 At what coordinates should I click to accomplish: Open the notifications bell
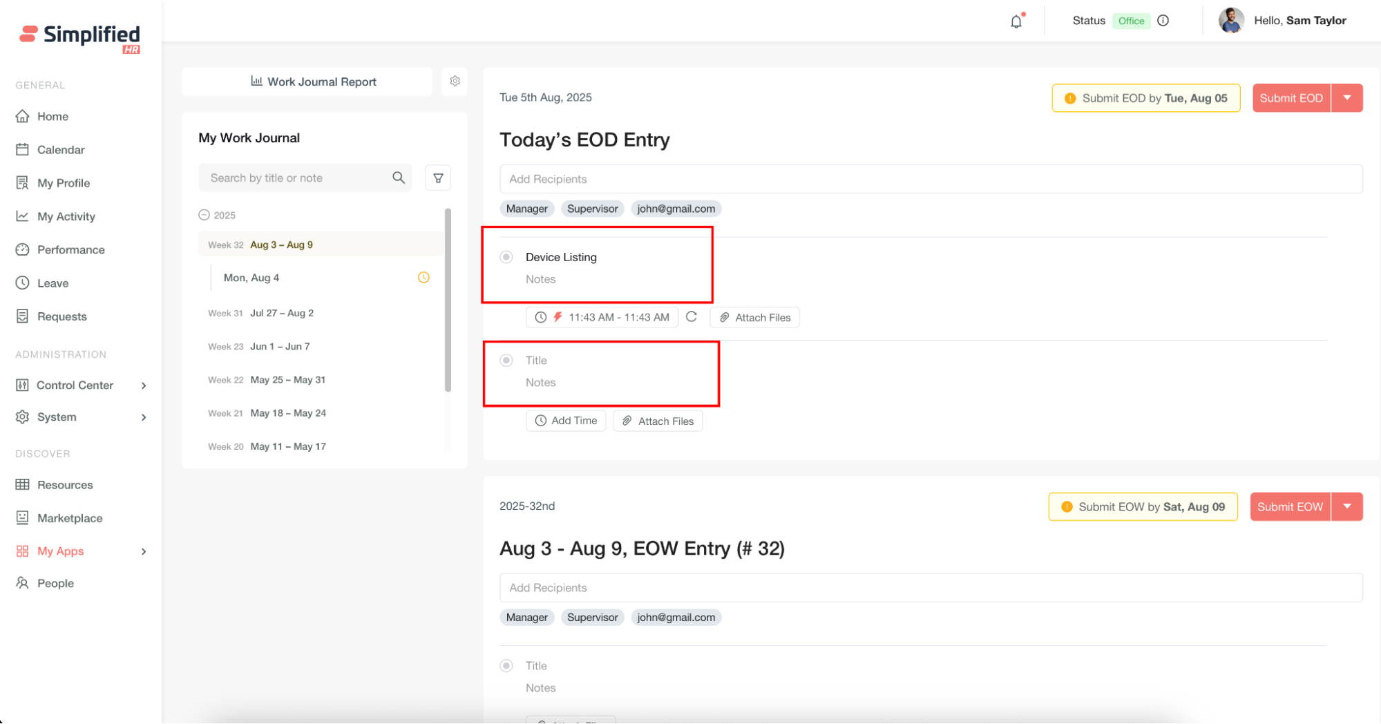(1016, 21)
